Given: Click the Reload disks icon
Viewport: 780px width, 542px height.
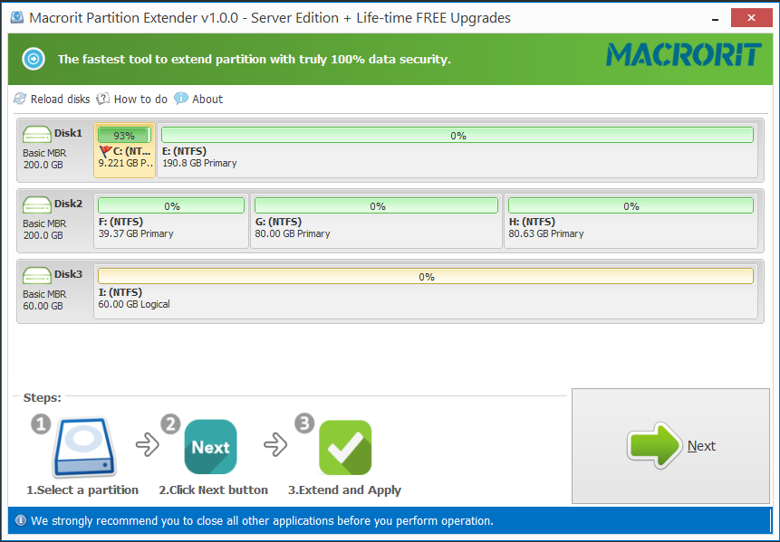Looking at the screenshot, I should pyautogui.click(x=20, y=99).
